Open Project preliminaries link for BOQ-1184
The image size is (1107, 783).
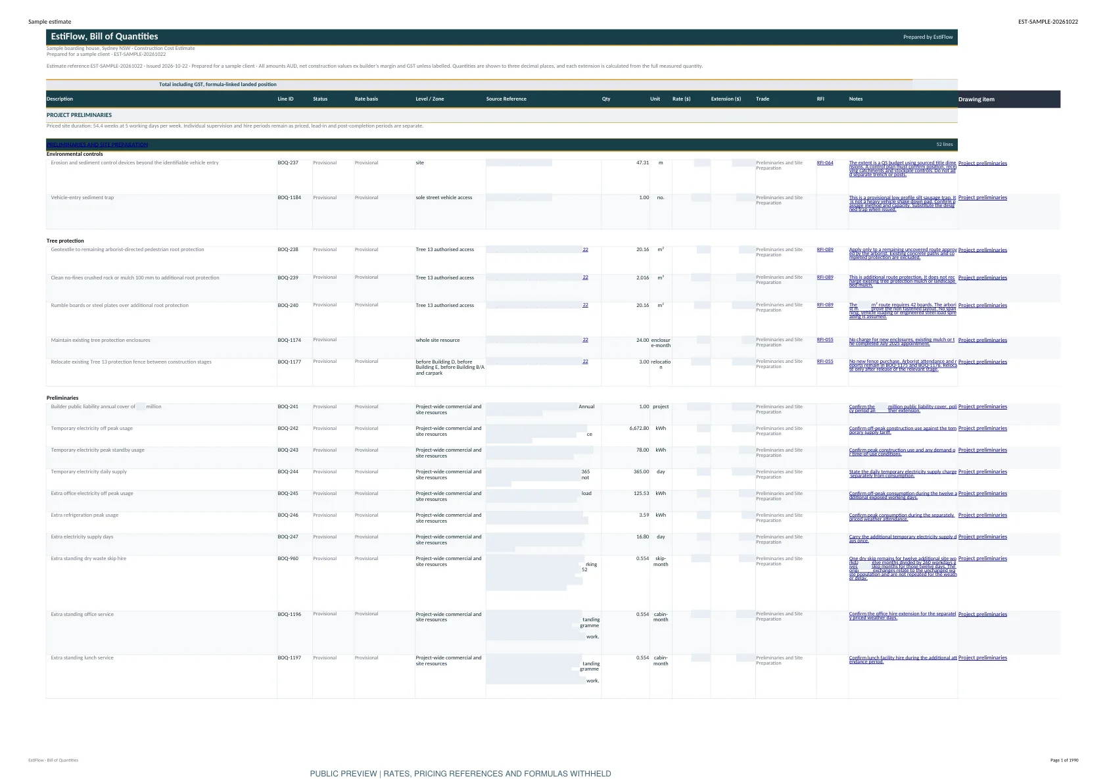click(983, 198)
